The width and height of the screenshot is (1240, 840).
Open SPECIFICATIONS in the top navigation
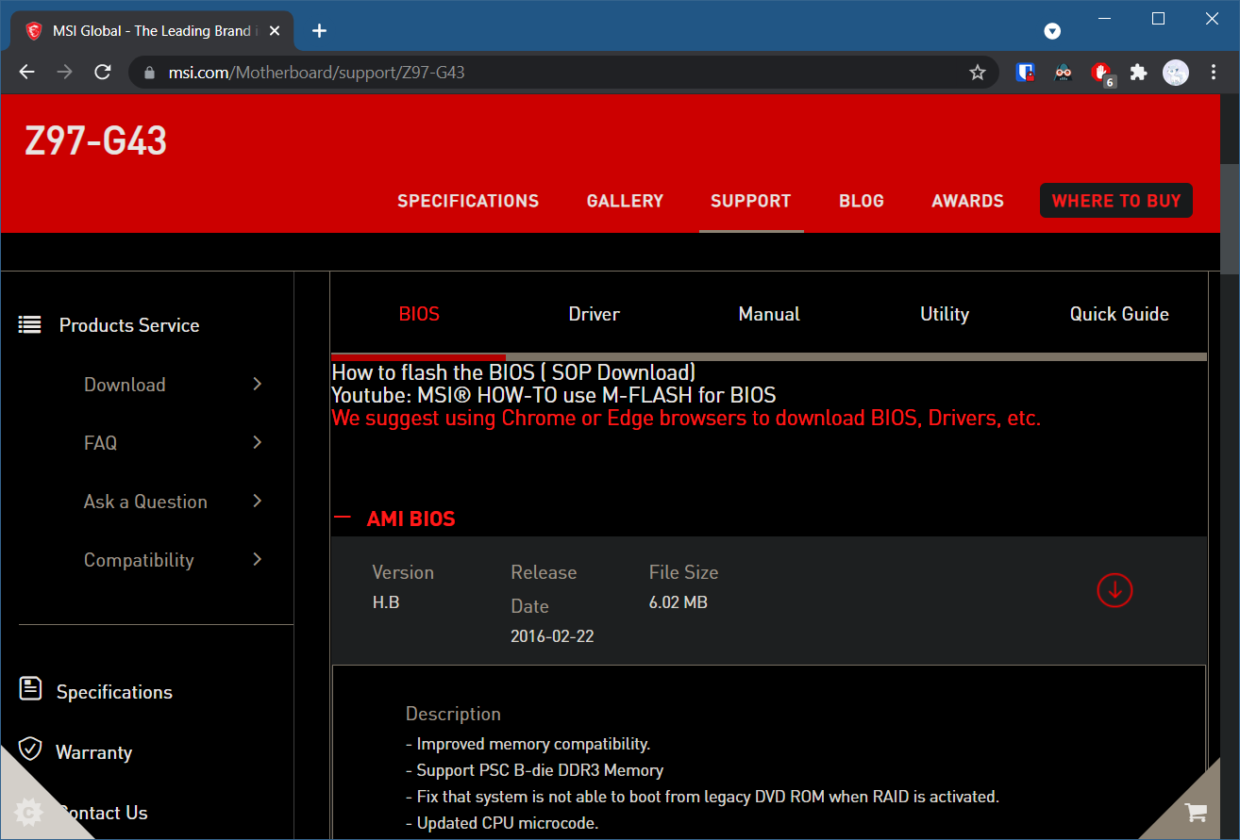pos(468,201)
